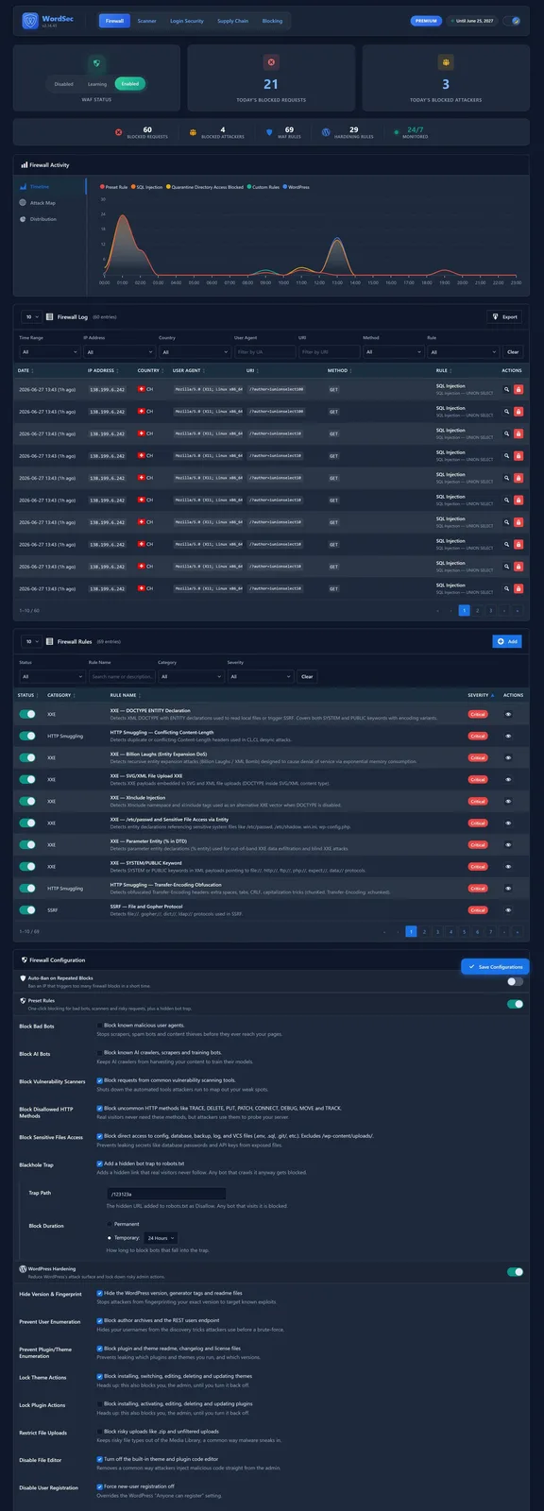Enable Auto-Ban on Repeated Blocks switch
Viewport: 544px width, 1511px height.
(x=515, y=982)
